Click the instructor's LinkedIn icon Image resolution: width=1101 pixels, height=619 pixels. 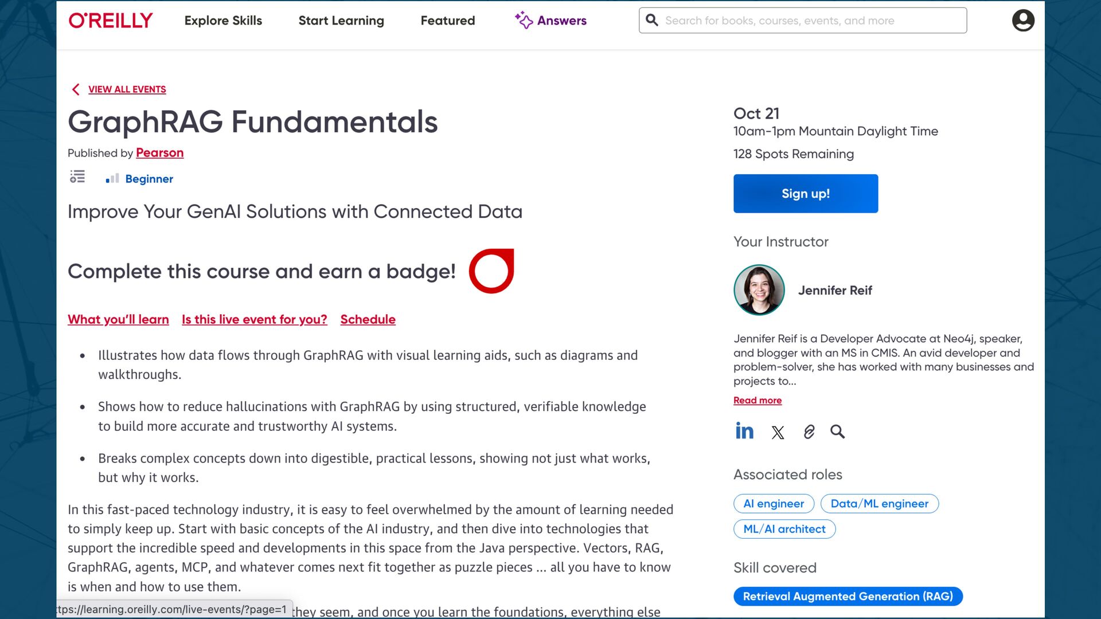[744, 431]
